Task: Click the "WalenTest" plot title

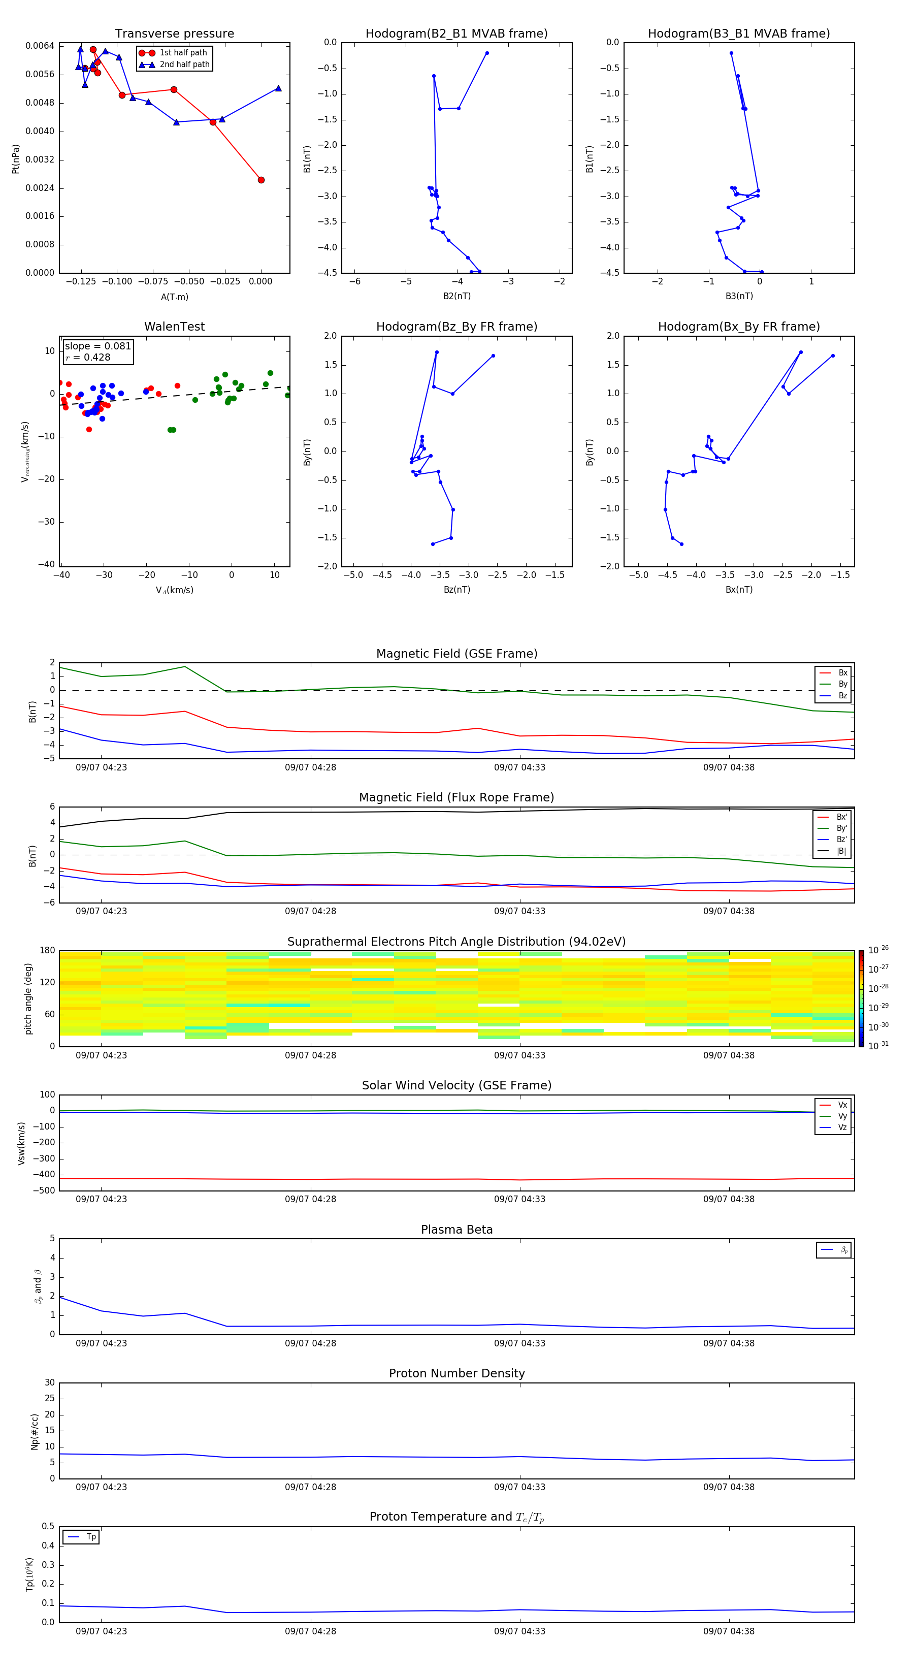Action: coord(174,327)
